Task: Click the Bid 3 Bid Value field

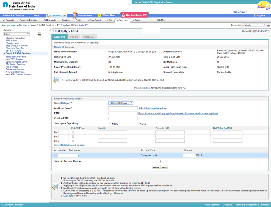Action: 228,141
